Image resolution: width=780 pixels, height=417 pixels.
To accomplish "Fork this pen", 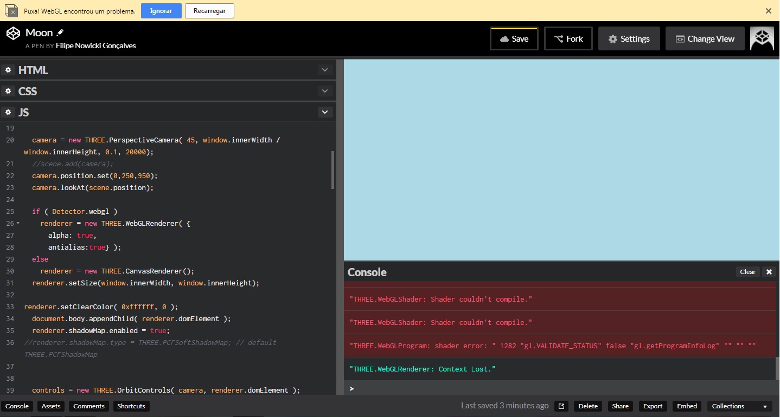I will click(x=568, y=38).
